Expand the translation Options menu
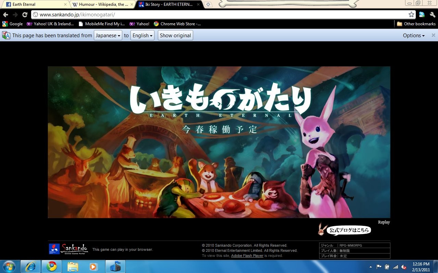The image size is (438, 273). point(414,36)
